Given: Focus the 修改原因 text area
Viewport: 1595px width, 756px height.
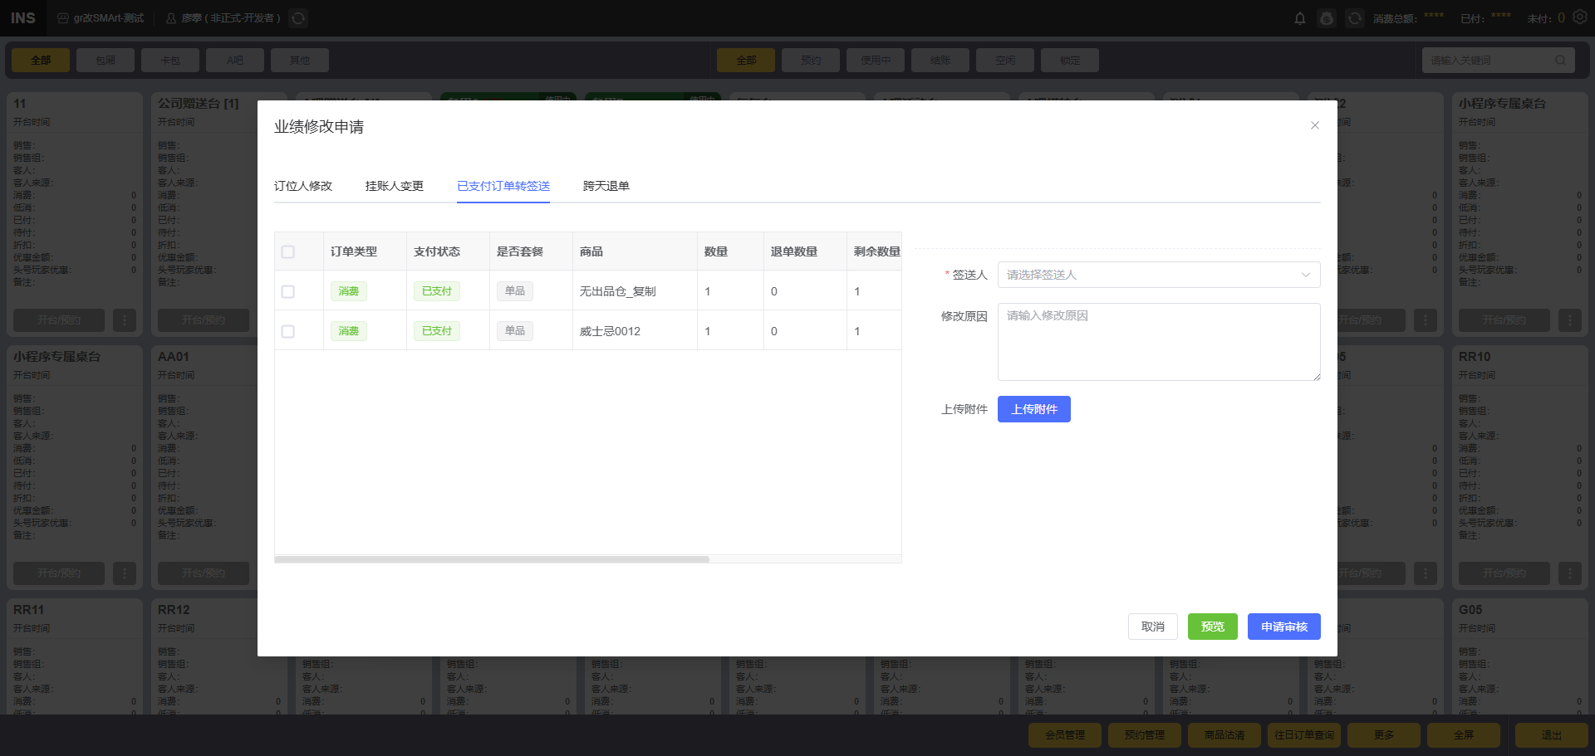Looking at the screenshot, I should coord(1158,341).
